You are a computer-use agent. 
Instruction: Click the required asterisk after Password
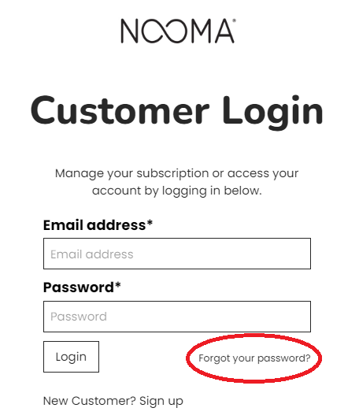pyautogui.click(x=118, y=285)
